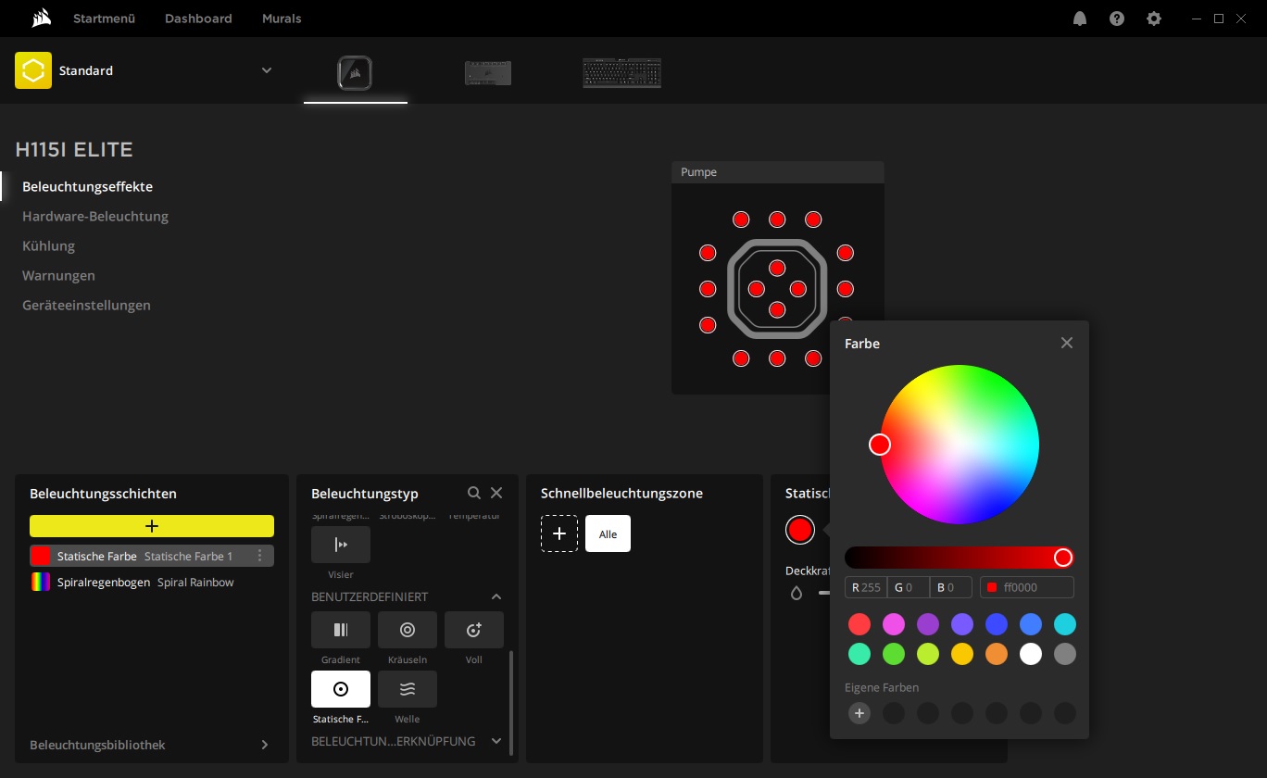Click the hex color ff0000 field
This screenshot has height=778, width=1267.
click(1027, 587)
